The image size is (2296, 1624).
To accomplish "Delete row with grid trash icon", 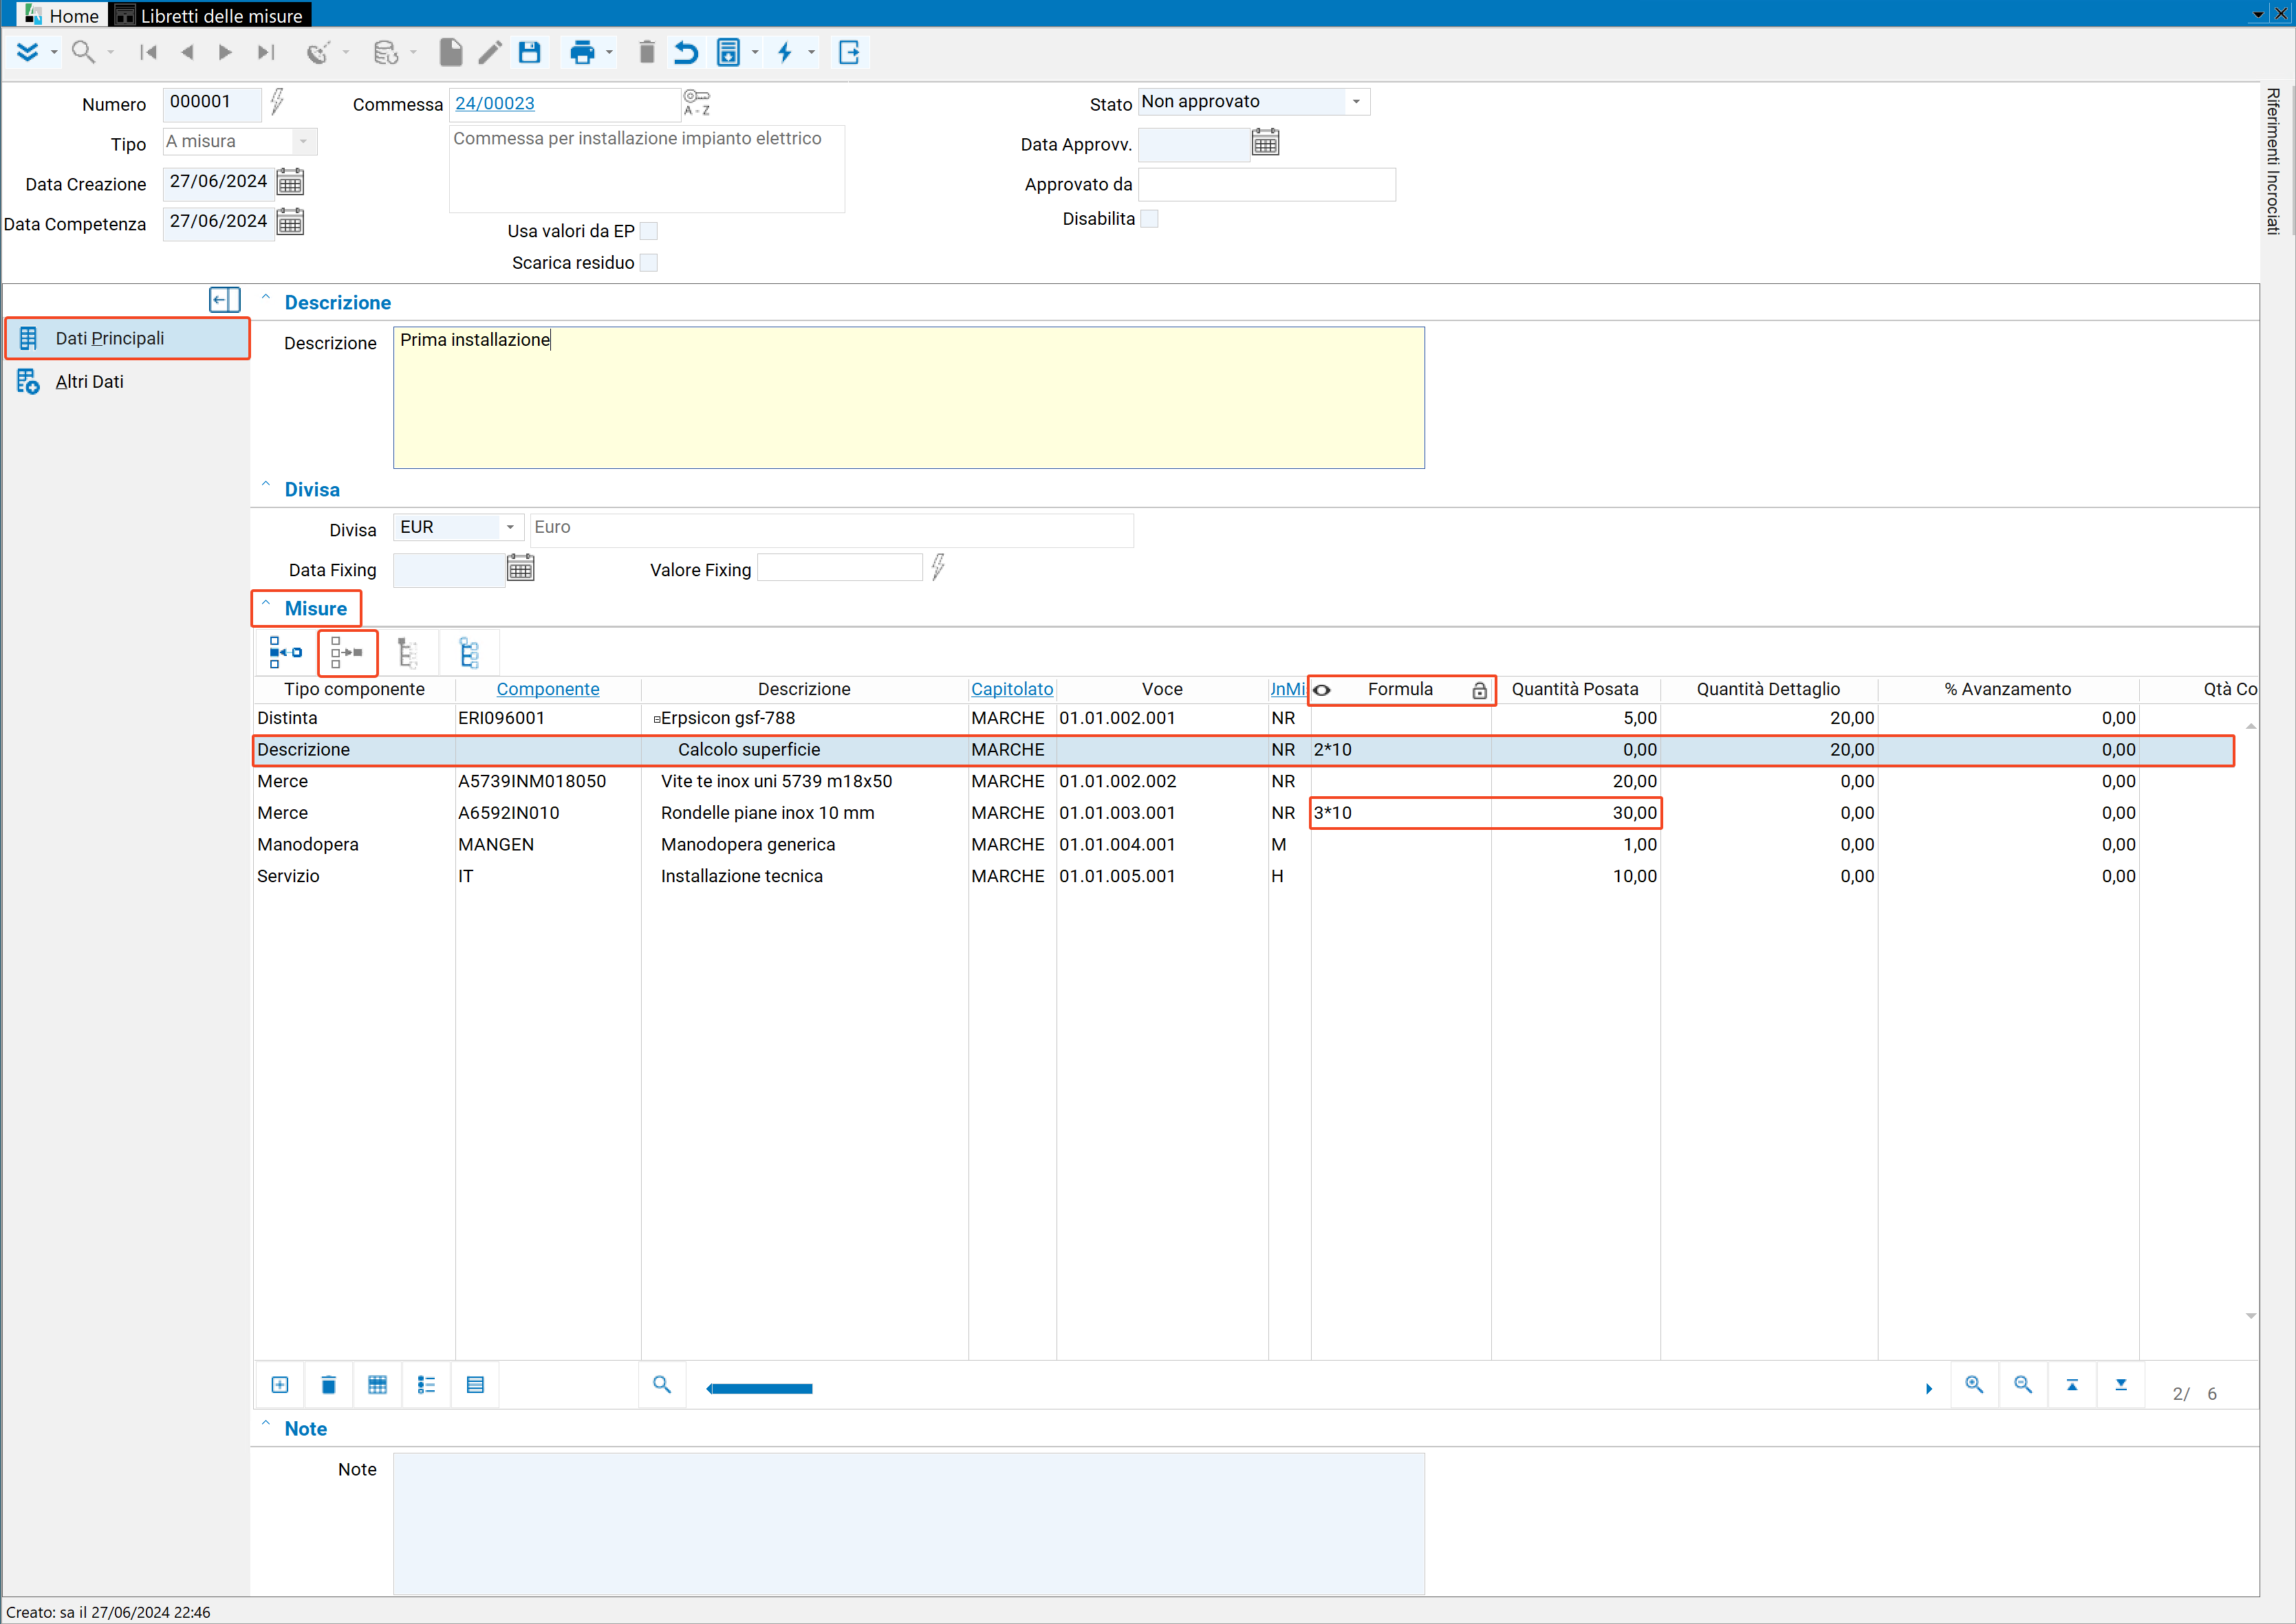I will click(328, 1385).
